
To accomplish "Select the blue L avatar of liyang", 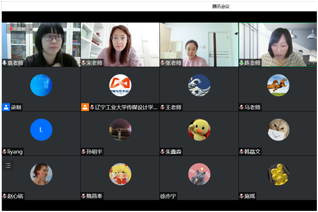I will (41, 130).
